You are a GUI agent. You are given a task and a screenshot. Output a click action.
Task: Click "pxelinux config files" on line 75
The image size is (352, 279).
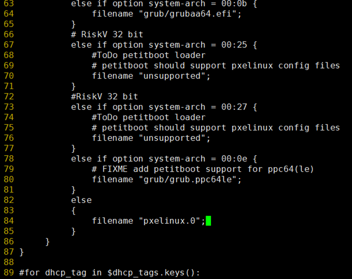coord(286,128)
